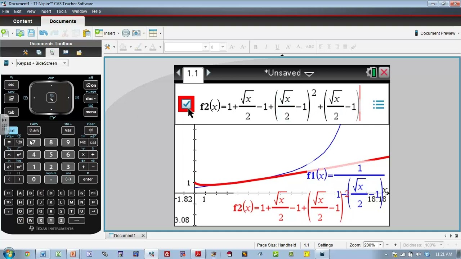This screenshot has width=461, height=259.
Task: Click the keypad faceplate icon
Action: click(x=6, y=63)
